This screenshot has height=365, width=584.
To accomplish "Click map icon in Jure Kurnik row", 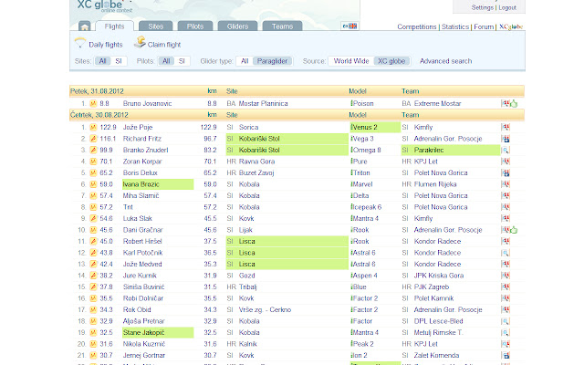I will click(506, 276).
